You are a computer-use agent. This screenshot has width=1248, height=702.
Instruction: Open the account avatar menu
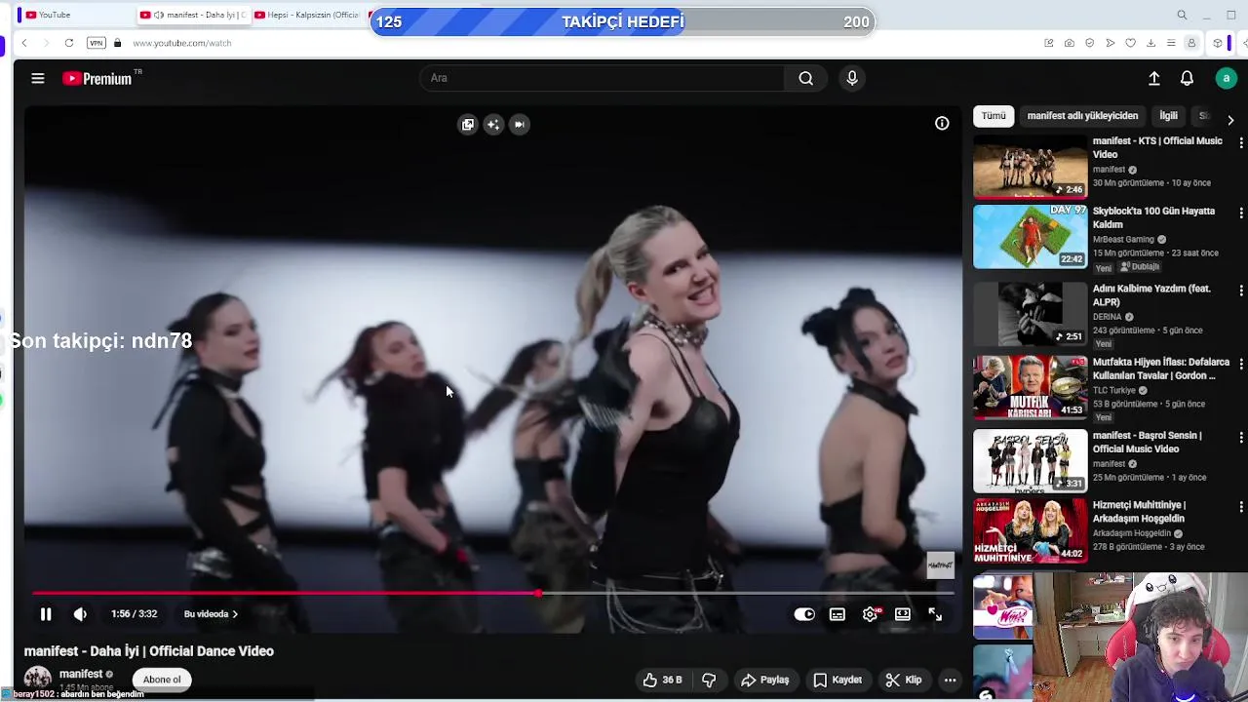[1227, 78]
